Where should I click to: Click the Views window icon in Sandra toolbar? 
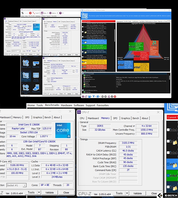[x=42, y=13]
